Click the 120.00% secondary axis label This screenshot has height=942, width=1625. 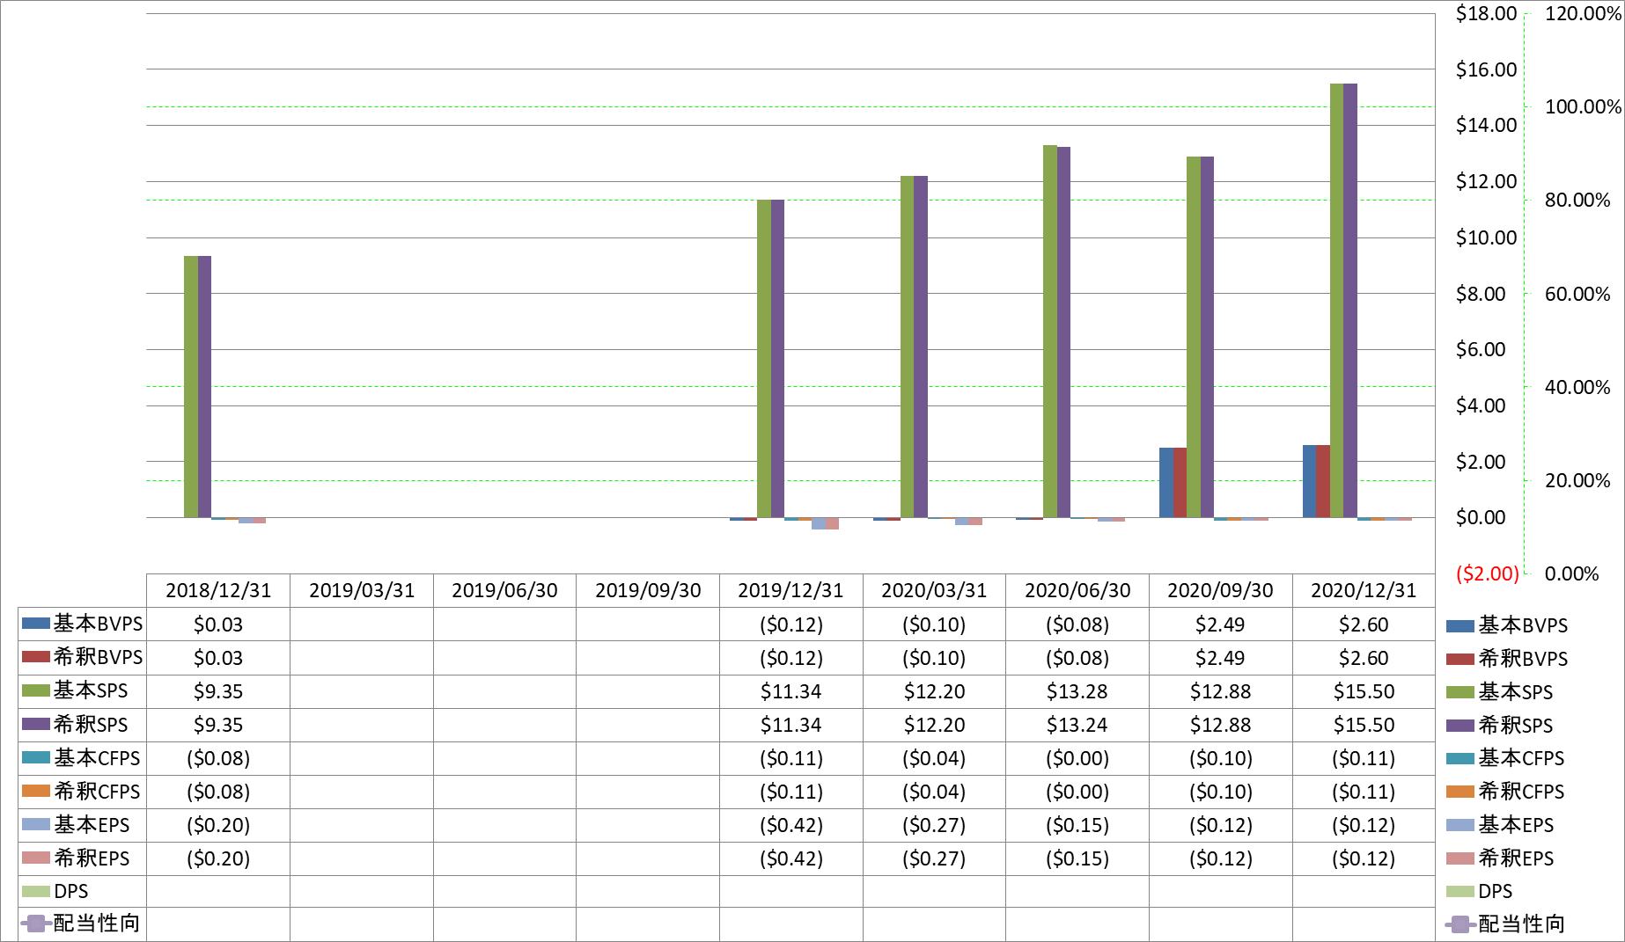click(1583, 13)
